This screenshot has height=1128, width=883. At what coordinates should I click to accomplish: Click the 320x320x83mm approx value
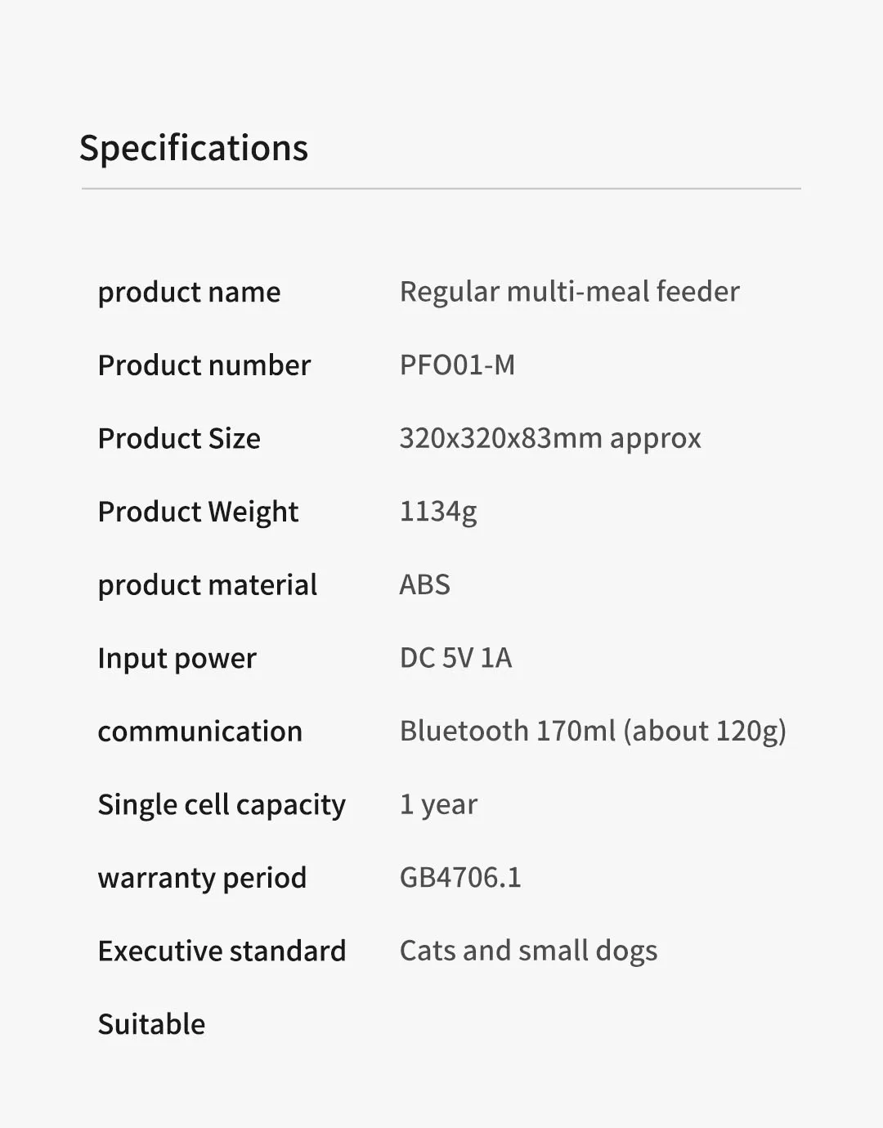pos(550,439)
